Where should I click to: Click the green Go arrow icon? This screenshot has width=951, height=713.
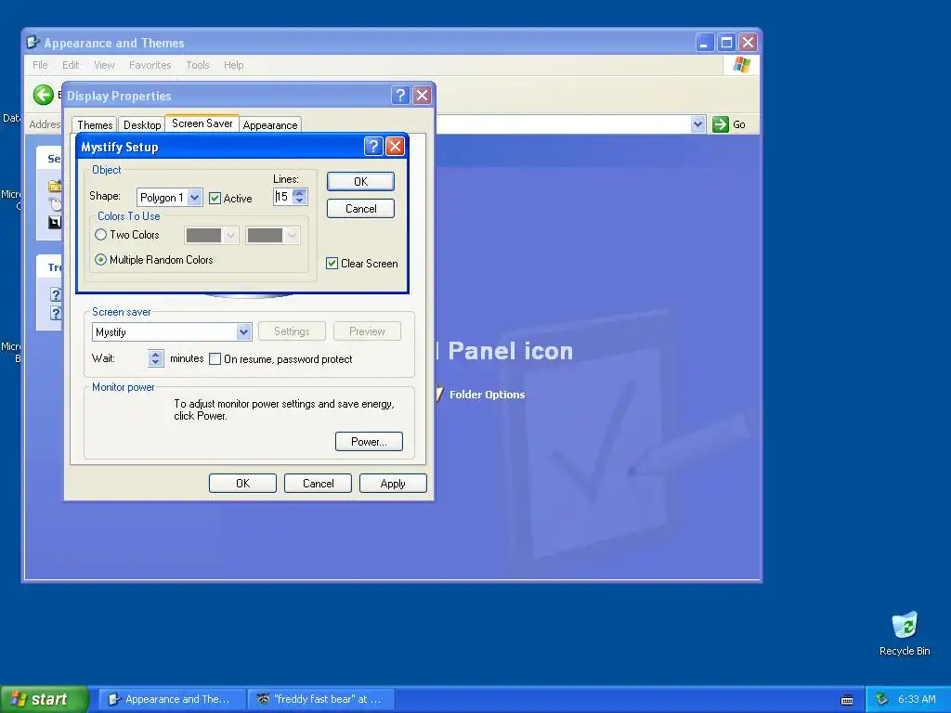[x=720, y=124]
